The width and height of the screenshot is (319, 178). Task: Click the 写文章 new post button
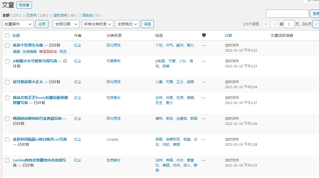24,5
